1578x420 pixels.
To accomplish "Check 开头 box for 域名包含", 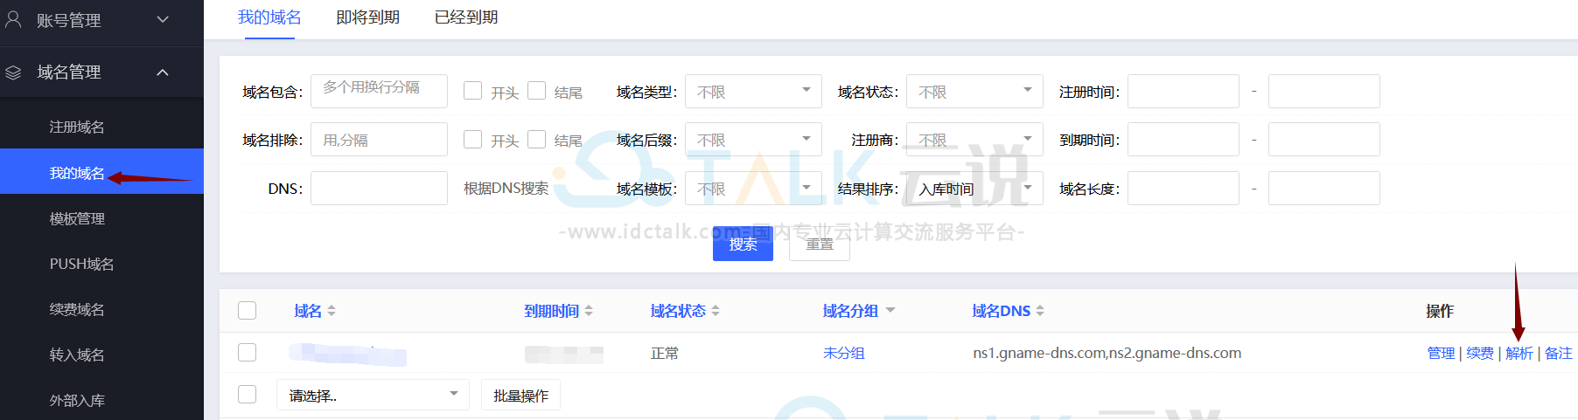I will (472, 91).
